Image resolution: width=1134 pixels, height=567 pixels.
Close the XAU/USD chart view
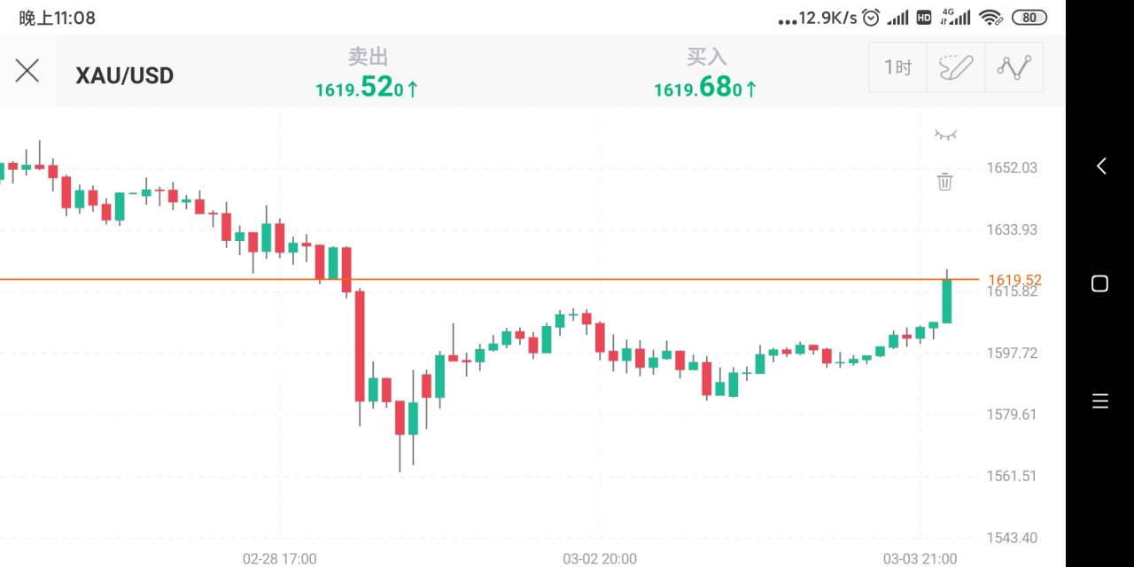pyautogui.click(x=27, y=71)
